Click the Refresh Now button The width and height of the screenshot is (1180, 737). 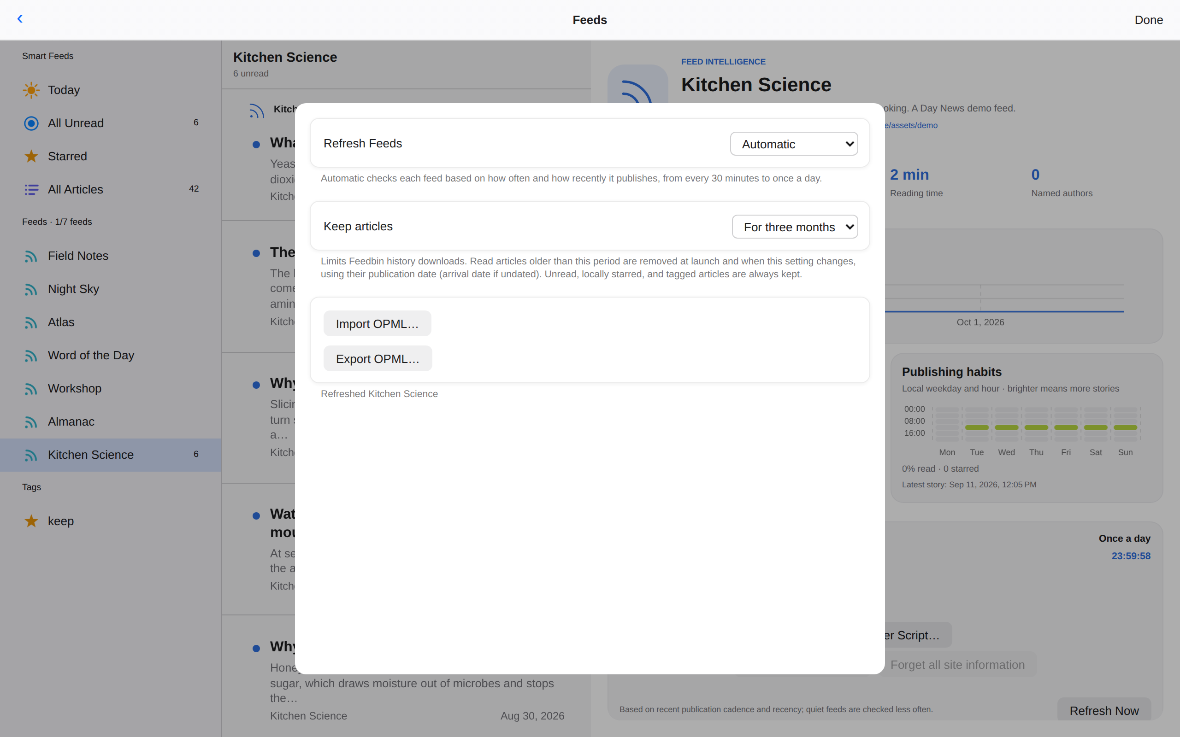click(1104, 710)
